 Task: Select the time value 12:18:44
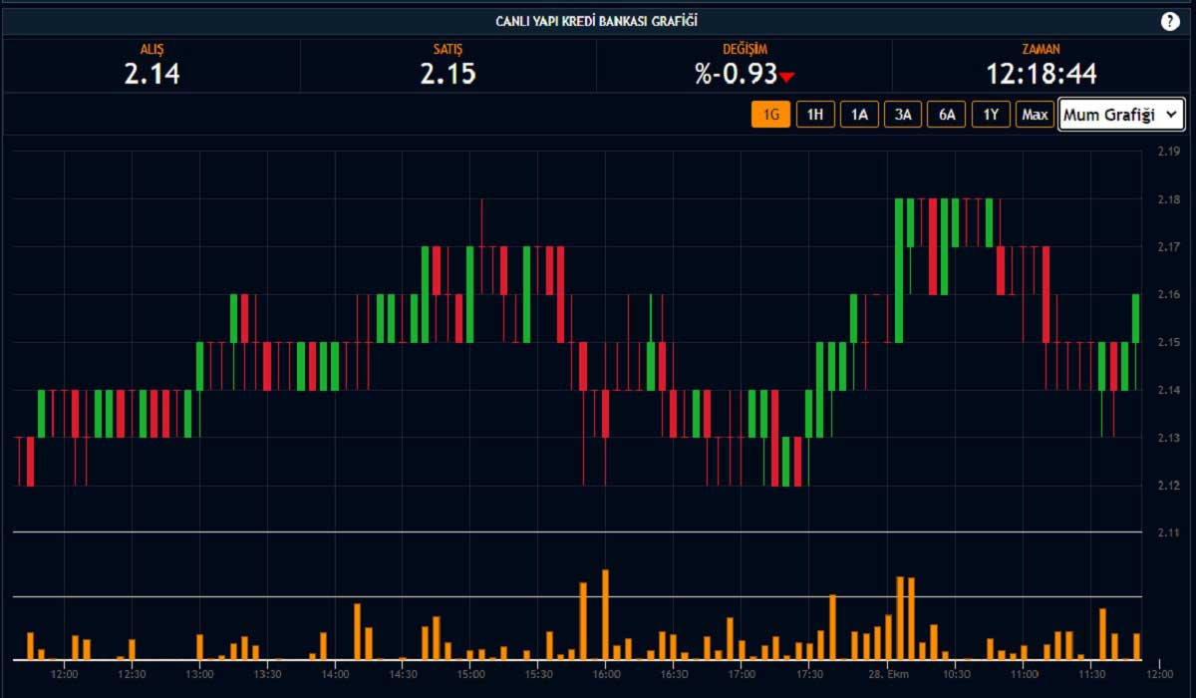[x=1042, y=74]
